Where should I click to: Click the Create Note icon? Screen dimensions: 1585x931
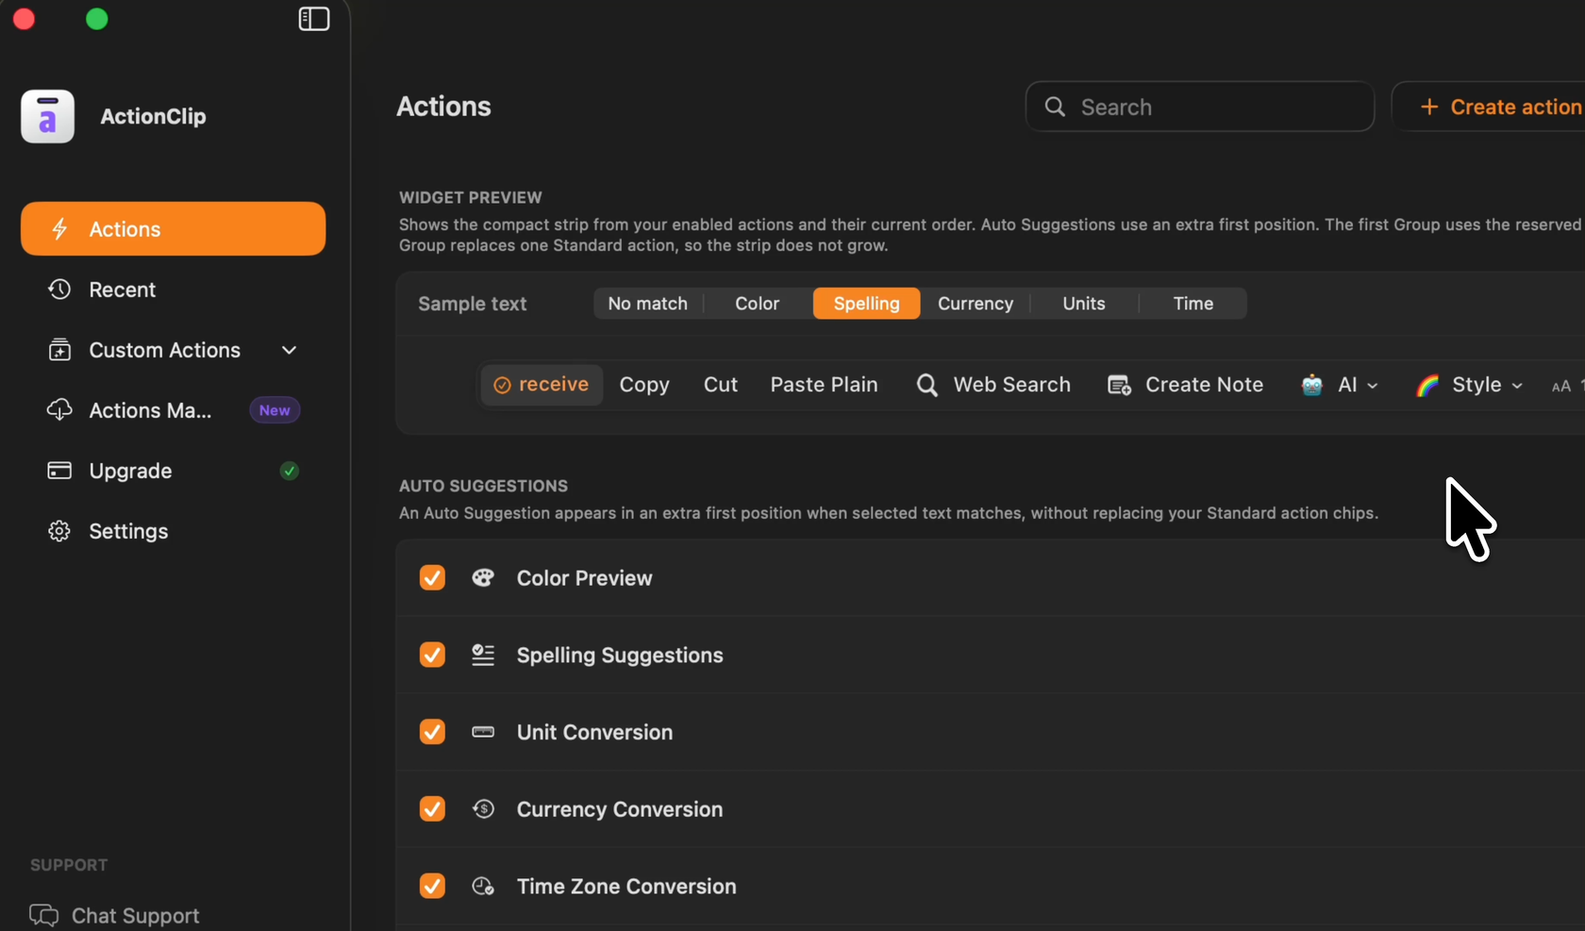[1119, 385]
